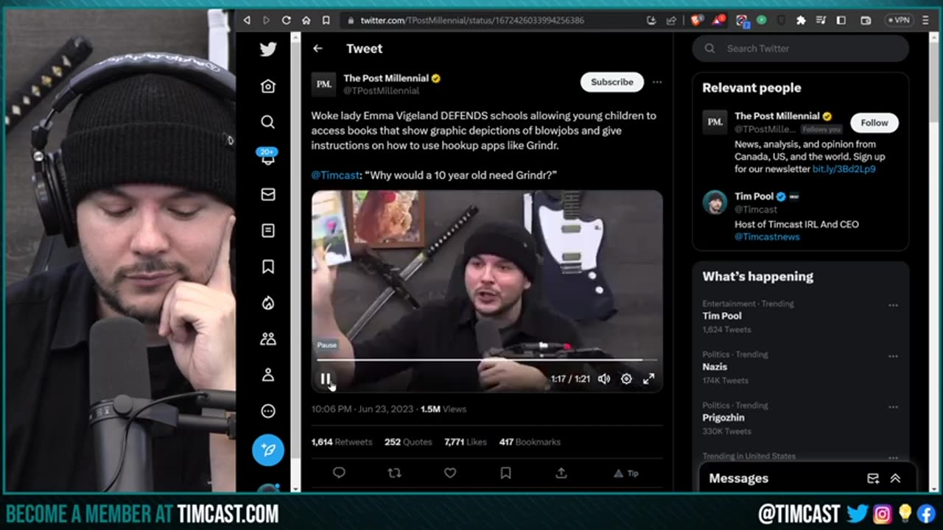
Task: Bookmark the tweet using the bookmark icon
Action: 505,473
